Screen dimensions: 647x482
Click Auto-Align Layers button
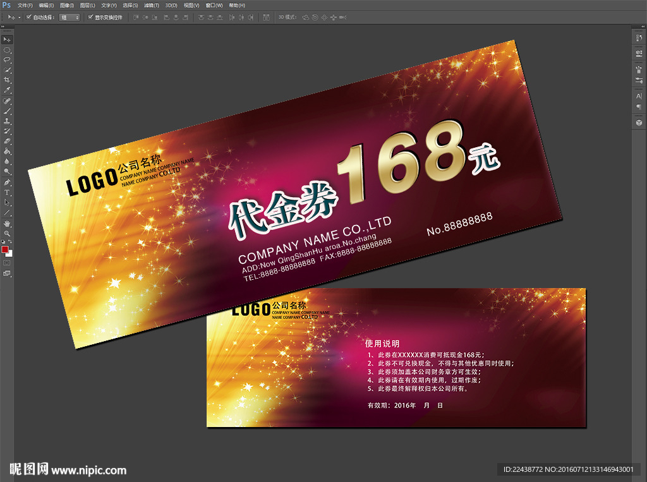click(x=266, y=17)
